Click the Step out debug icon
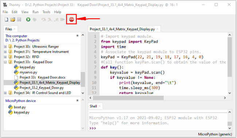Image resolution: width=237 pixels, height=138 pixels. [x=57, y=19]
